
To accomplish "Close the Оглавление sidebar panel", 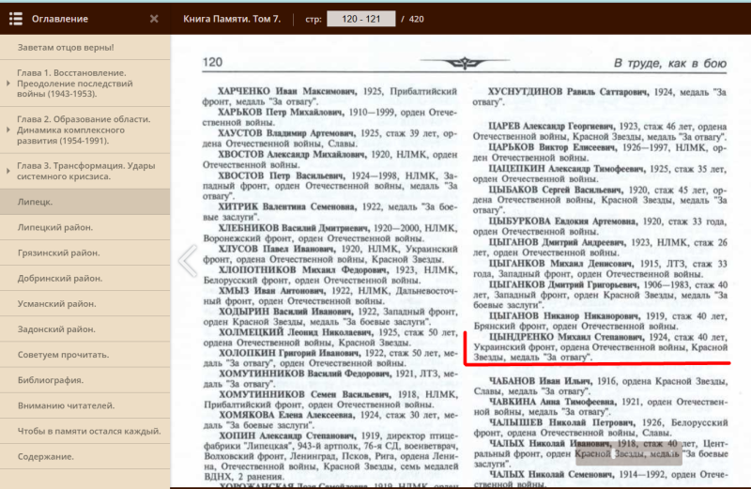I will click(x=154, y=19).
